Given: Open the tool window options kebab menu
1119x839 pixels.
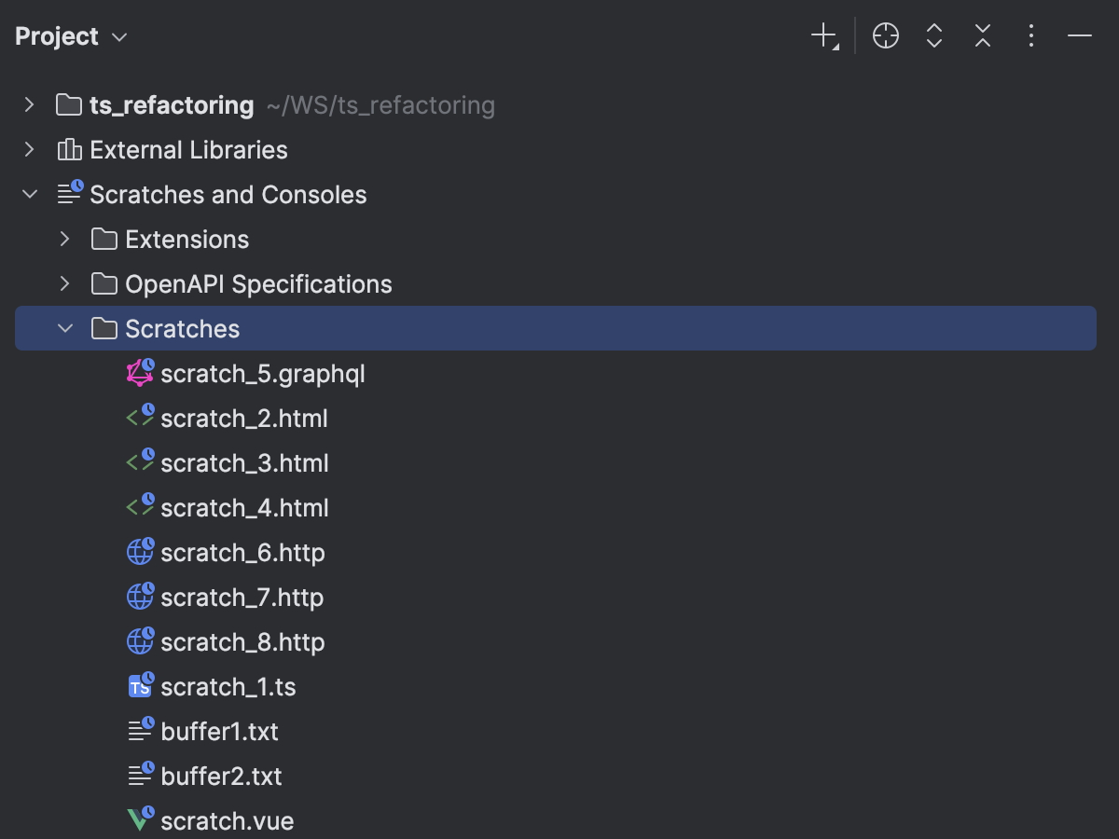Looking at the screenshot, I should 1031,36.
